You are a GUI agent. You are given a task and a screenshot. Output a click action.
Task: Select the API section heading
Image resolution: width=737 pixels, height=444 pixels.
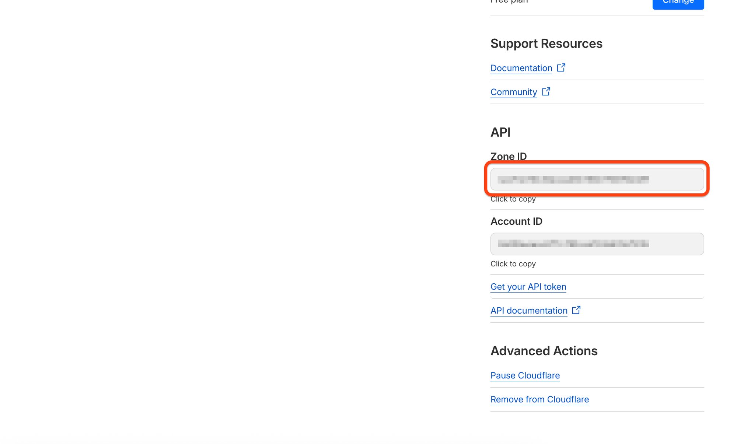click(x=500, y=132)
